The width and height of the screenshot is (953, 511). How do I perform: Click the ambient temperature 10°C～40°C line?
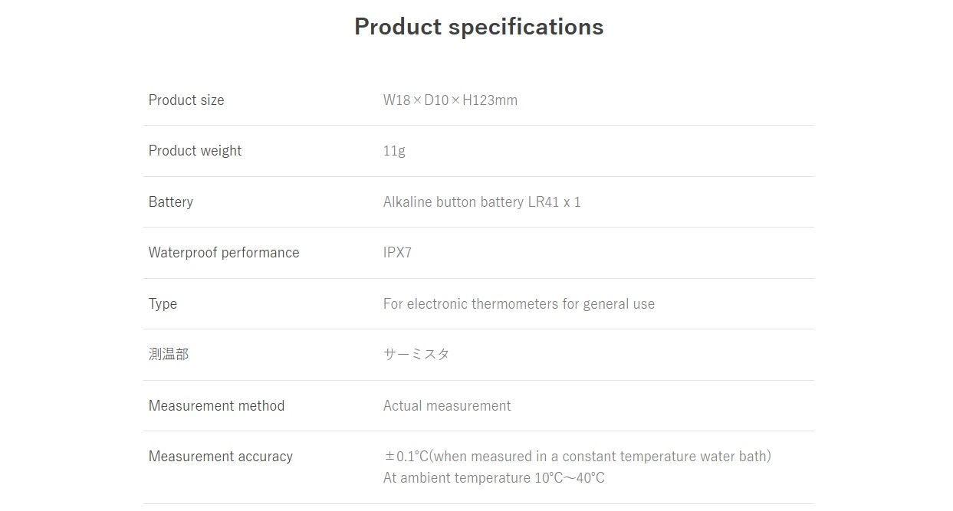(494, 478)
